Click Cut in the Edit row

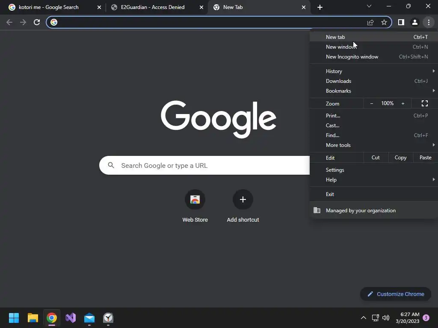pos(376,158)
